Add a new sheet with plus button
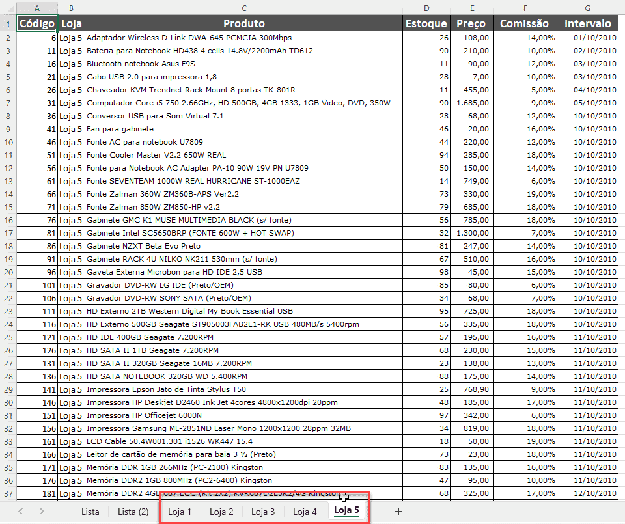The image size is (625, 524). [398, 511]
